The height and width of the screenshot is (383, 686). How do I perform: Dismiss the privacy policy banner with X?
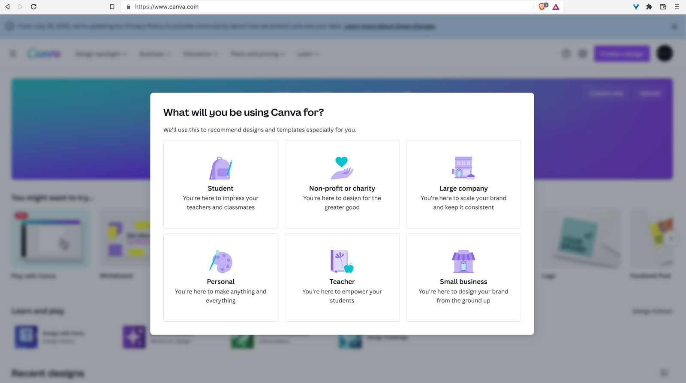pyautogui.click(x=674, y=27)
